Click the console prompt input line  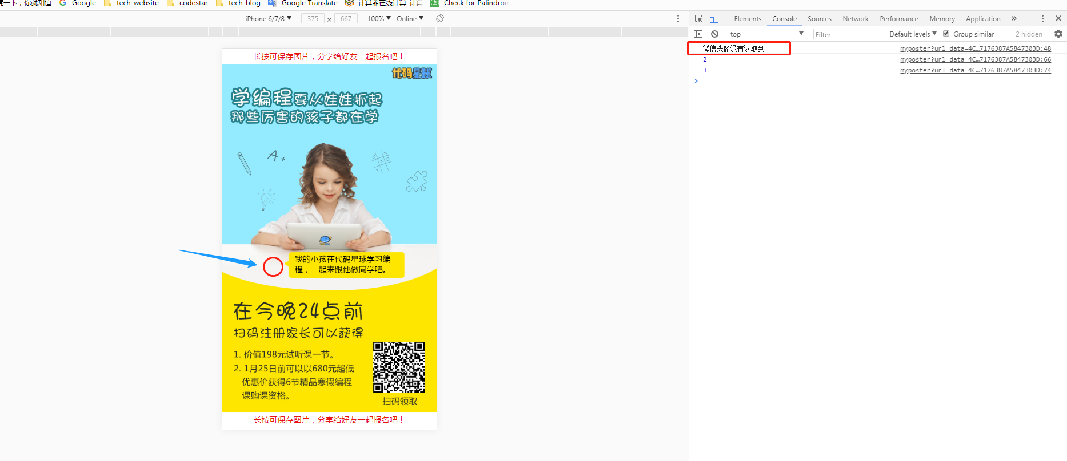click(x=878, y=81)
